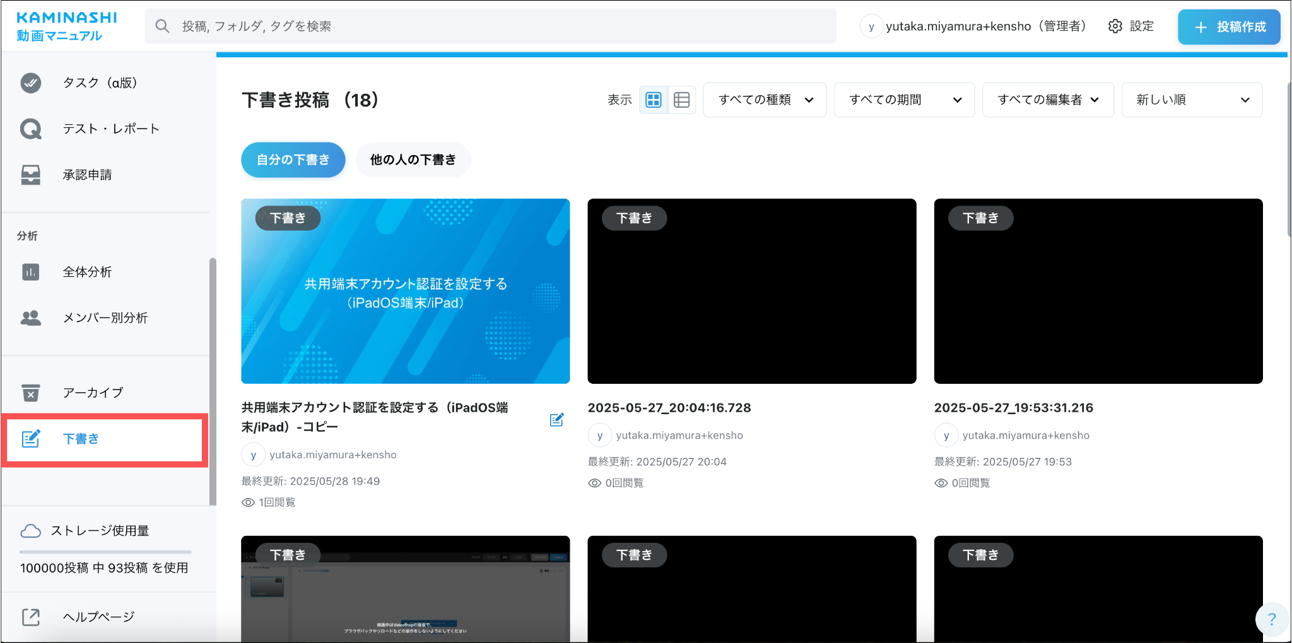Click the 下書き投稿 (18) heading
1292x643 pixels.
pos(310,100)
